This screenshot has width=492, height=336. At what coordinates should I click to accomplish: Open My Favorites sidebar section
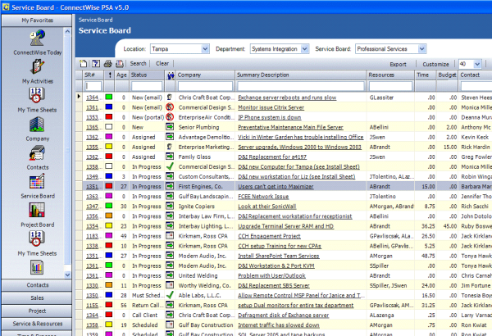37,20
